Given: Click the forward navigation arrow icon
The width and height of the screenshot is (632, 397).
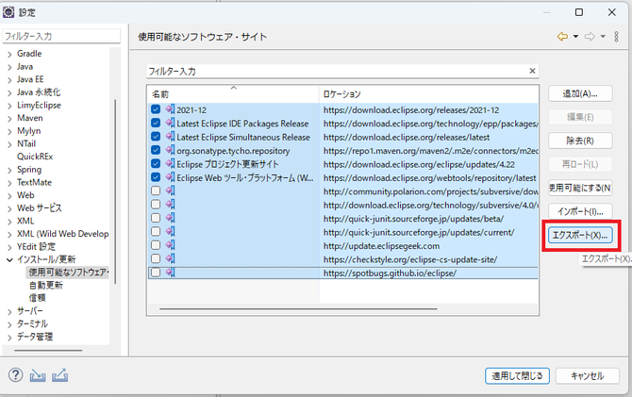Looking at the screenshot, I should click(590, 37).
